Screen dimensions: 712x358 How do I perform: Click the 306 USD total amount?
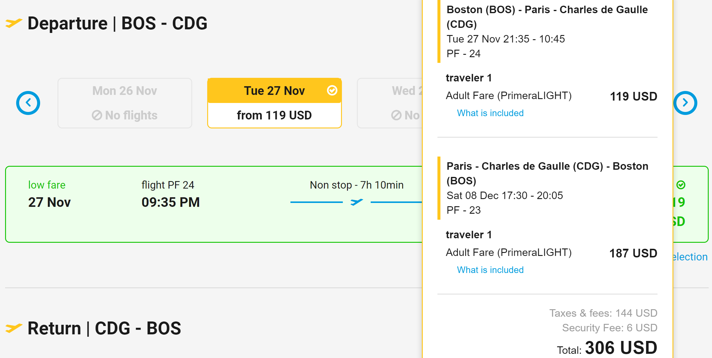[x=621, y=348]
